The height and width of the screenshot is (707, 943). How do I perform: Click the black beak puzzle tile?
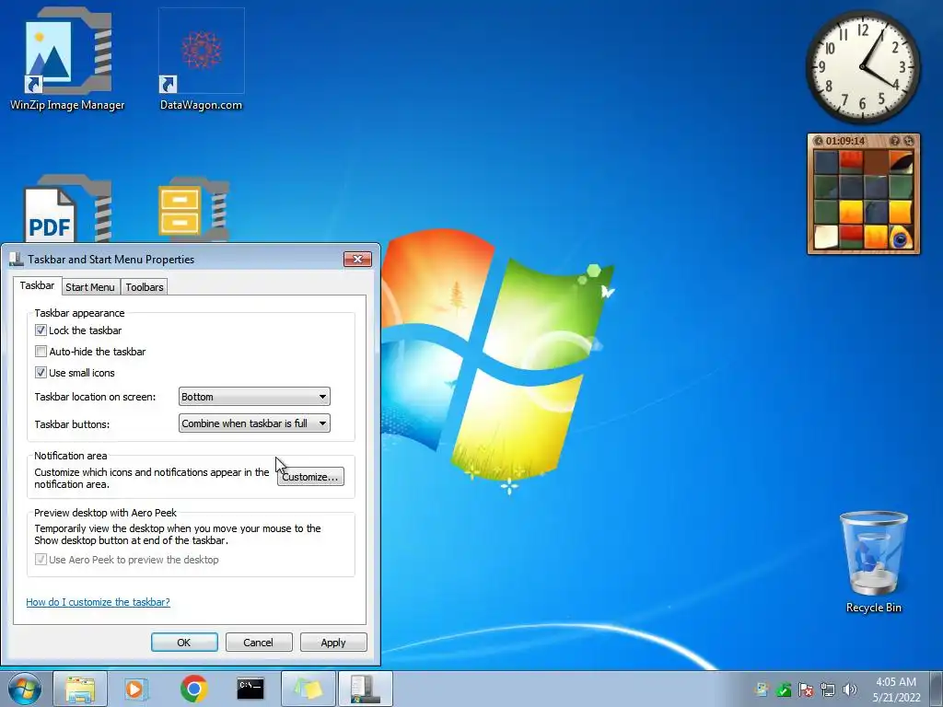point(901,162)
